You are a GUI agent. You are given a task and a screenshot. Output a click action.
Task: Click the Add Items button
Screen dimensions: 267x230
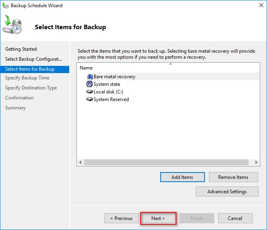pyautogui.click(x=183, y=177)
